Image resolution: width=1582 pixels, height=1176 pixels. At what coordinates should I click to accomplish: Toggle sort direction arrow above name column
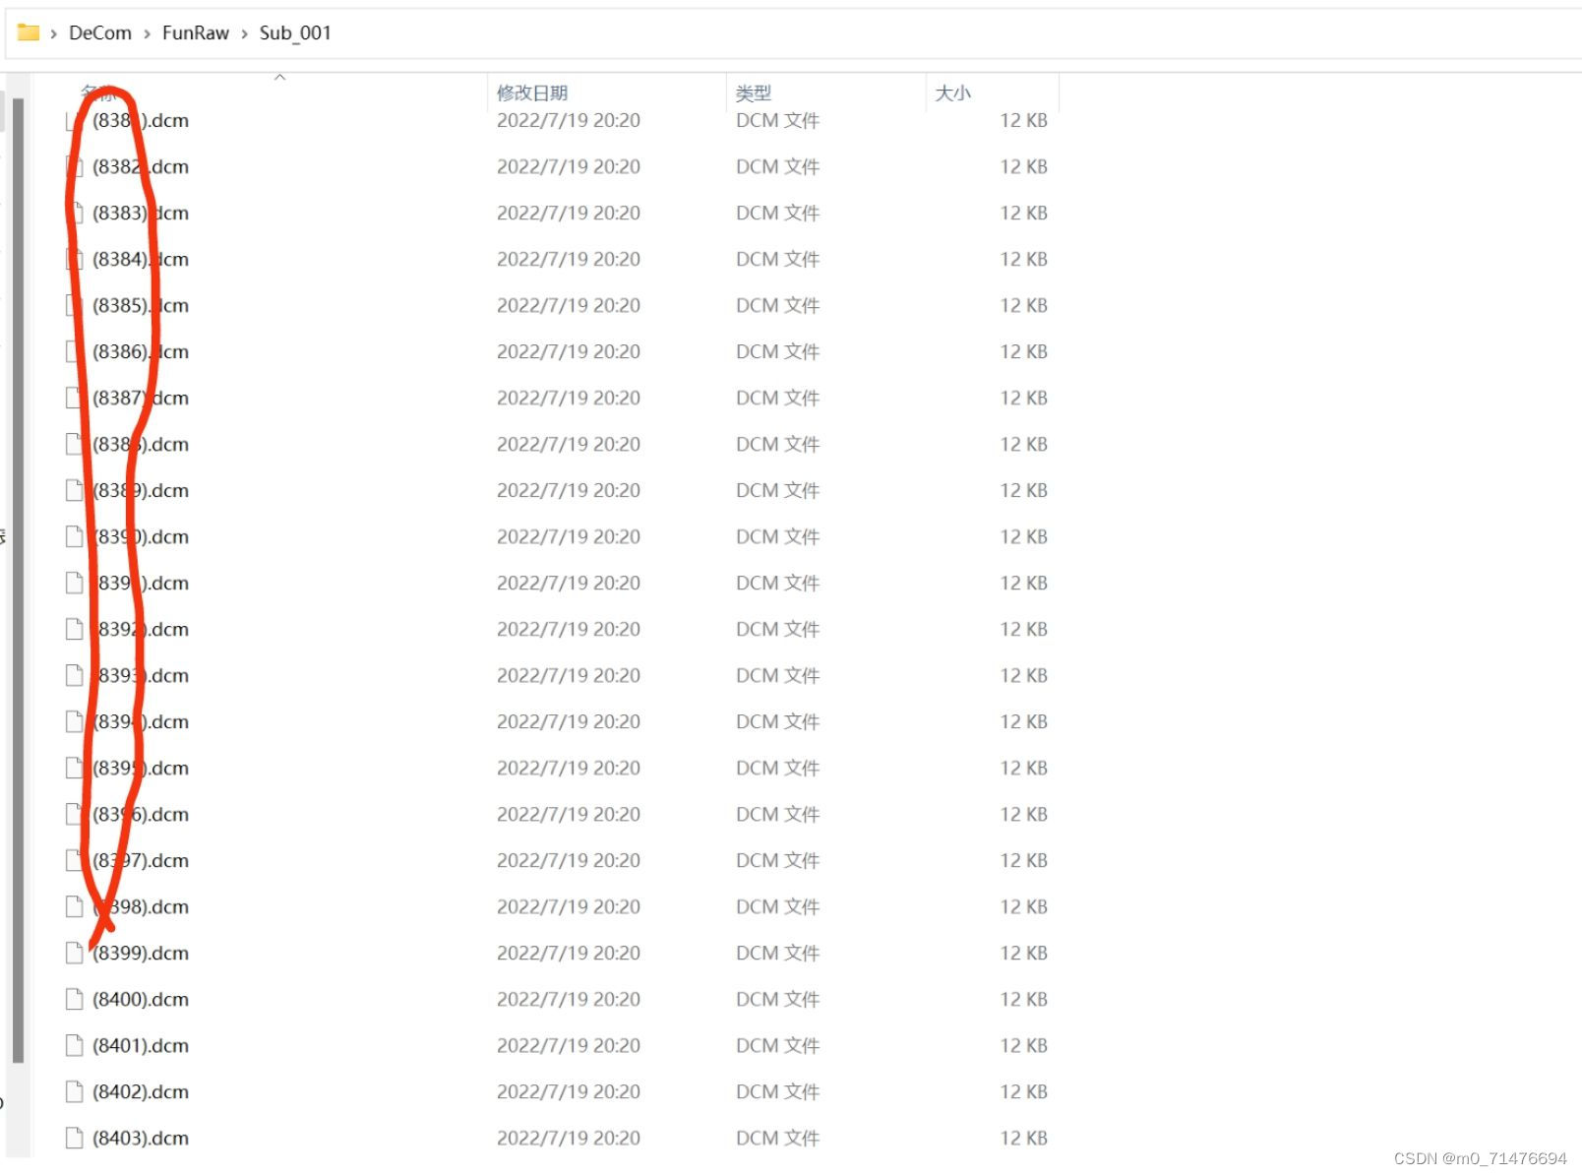pos(280,77)
